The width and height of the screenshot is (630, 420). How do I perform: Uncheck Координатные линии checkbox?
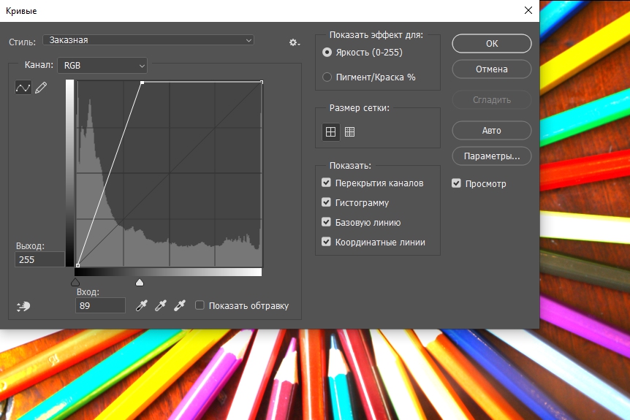326,242
